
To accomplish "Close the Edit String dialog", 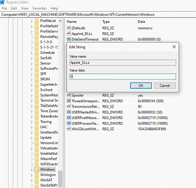I will [x=174, y=47].
